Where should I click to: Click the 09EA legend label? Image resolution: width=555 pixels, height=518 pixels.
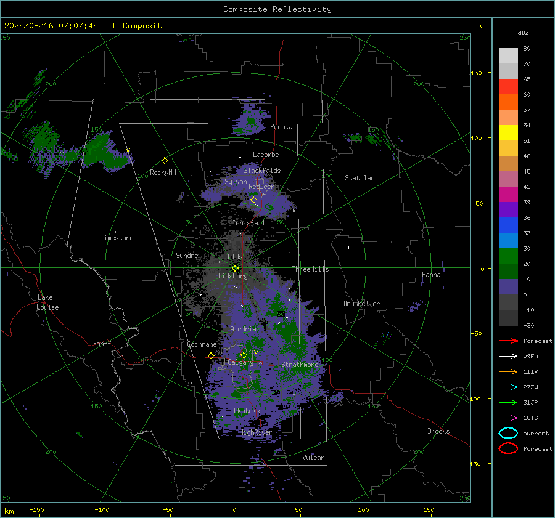tap(530, 356)
